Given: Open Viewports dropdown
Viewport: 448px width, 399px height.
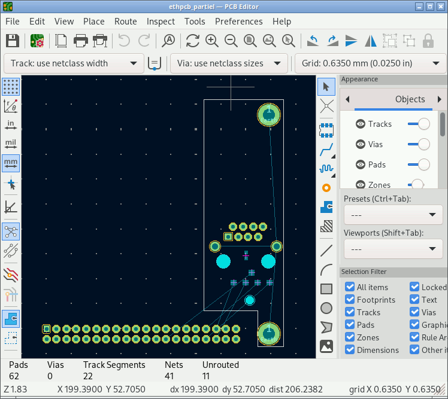Looking at the screenshot, I should click(393, 249).
